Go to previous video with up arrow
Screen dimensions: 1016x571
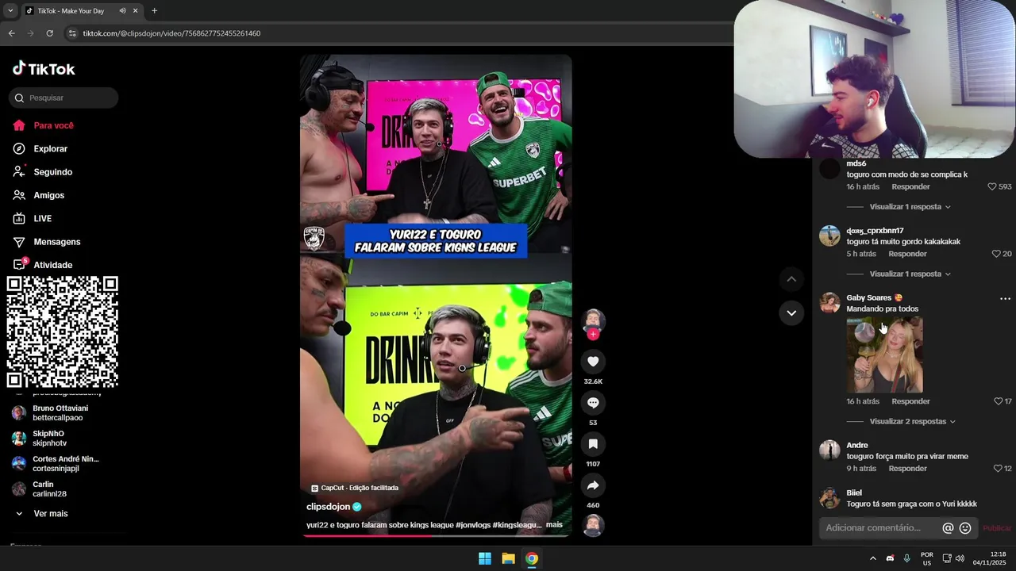tap(791, 279)
